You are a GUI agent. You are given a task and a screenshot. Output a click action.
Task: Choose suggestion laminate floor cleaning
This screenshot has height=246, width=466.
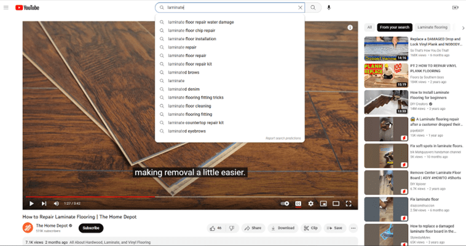coord(230,106)
